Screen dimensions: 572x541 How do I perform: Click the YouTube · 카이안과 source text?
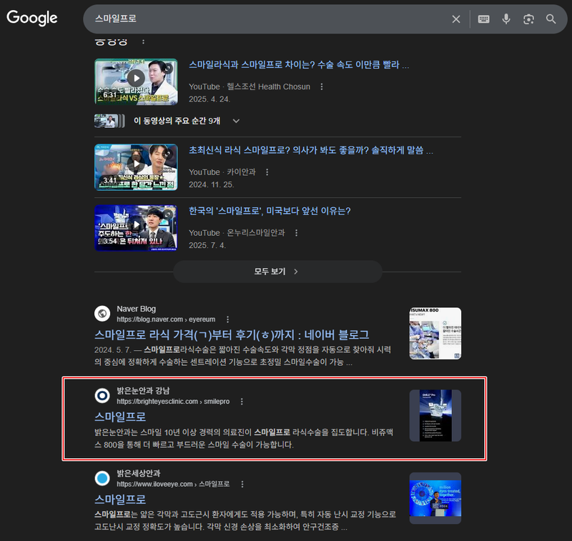click(x=222, y=172)
